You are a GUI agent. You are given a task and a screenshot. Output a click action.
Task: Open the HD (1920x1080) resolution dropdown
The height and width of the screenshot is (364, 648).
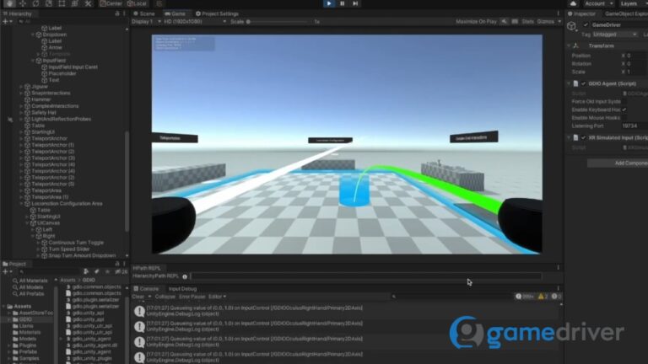pyautogui.click(x=196, y=21)
